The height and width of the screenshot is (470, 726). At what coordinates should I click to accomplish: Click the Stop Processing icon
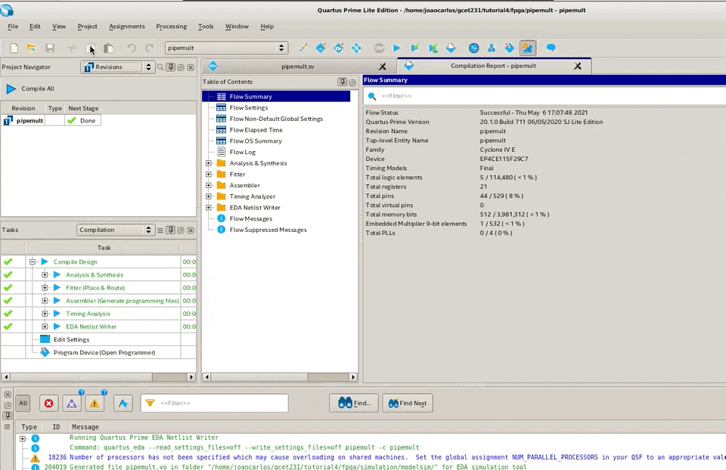click(x=379, y=48)
